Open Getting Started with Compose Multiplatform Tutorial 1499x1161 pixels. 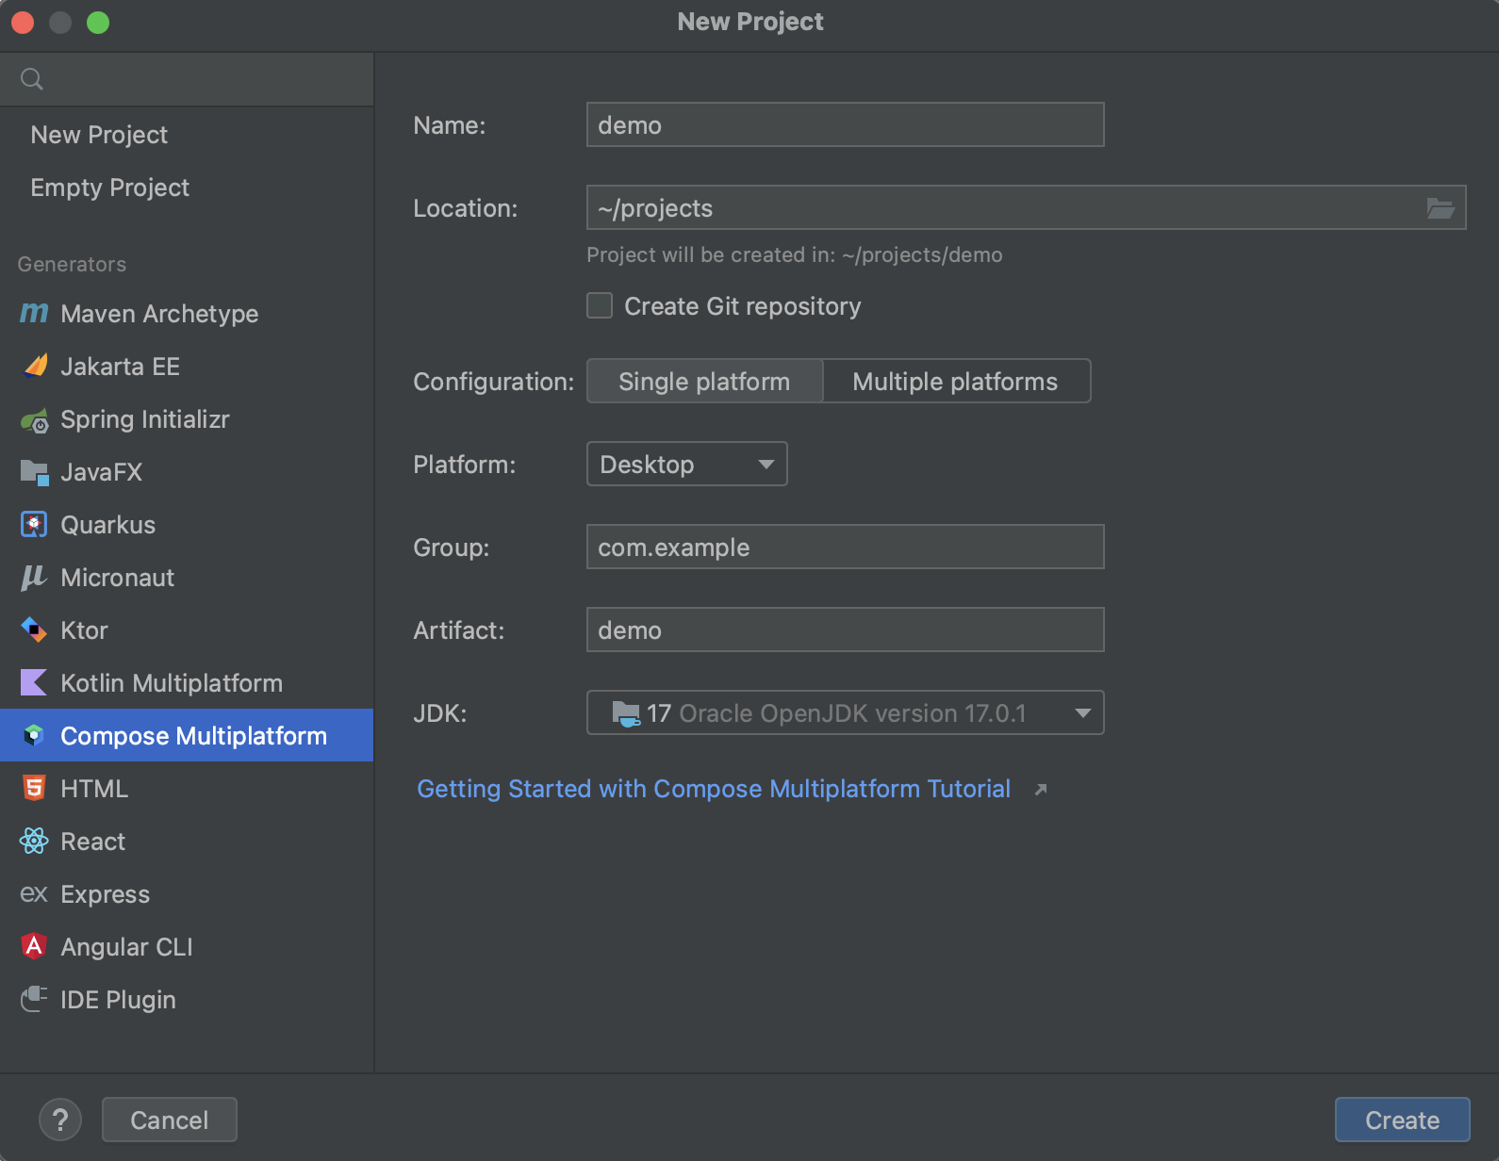click(x=714, y=789)
